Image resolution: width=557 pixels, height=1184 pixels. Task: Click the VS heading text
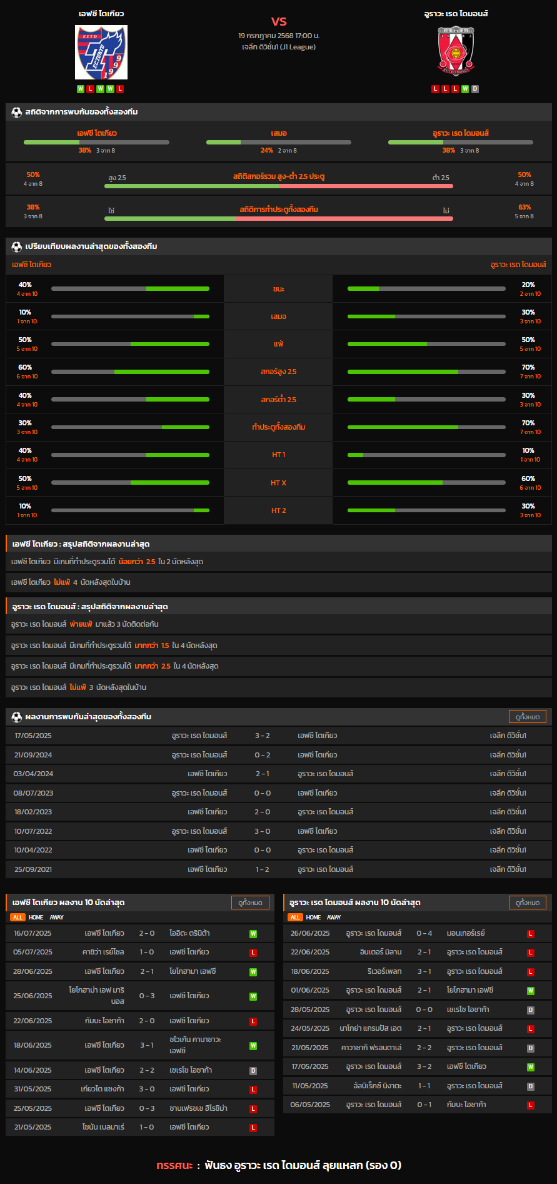[279, 22]
